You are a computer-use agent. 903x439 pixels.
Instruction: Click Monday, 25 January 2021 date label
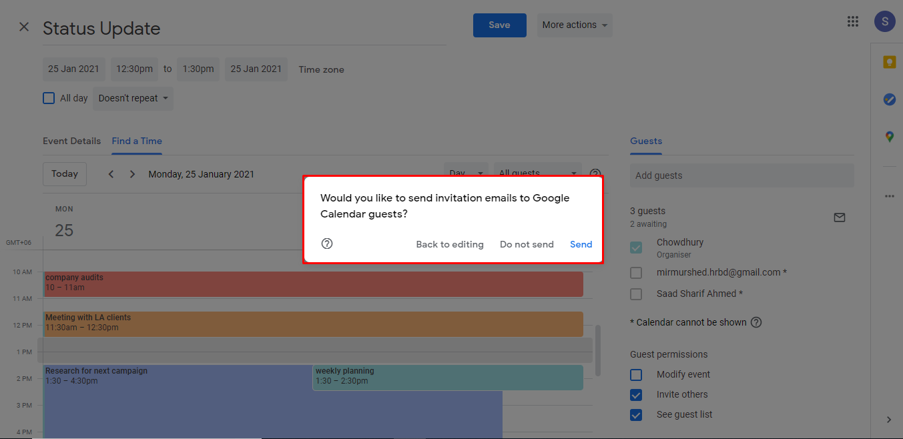click(x=202, y=174)
